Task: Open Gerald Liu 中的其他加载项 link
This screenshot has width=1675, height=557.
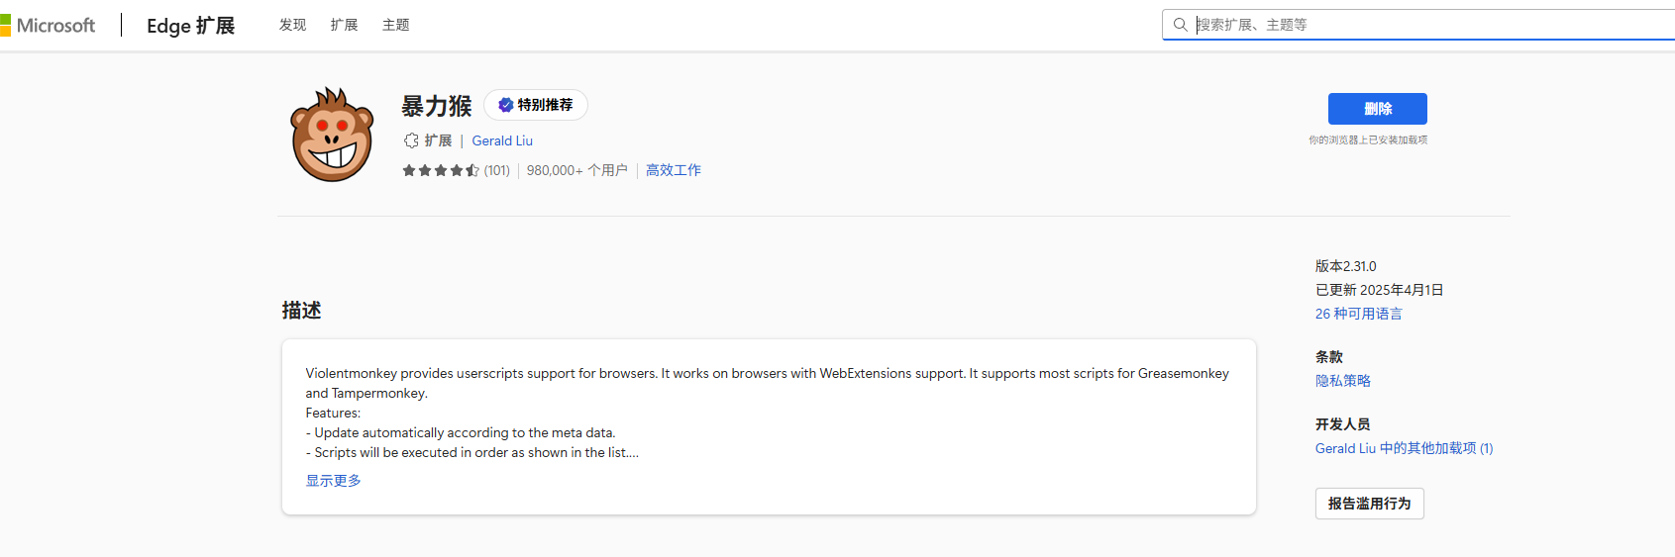Action: tap(1404, 448)
